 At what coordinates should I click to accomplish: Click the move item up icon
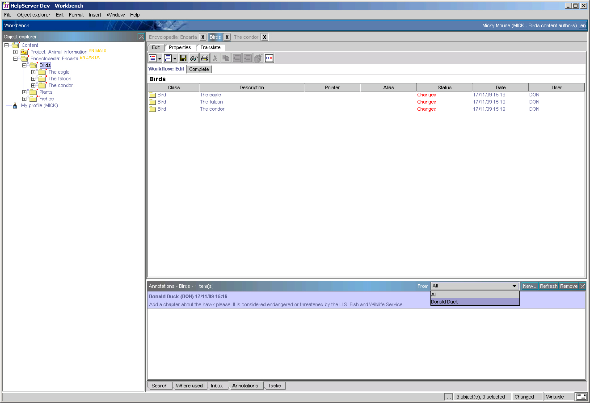237,58
